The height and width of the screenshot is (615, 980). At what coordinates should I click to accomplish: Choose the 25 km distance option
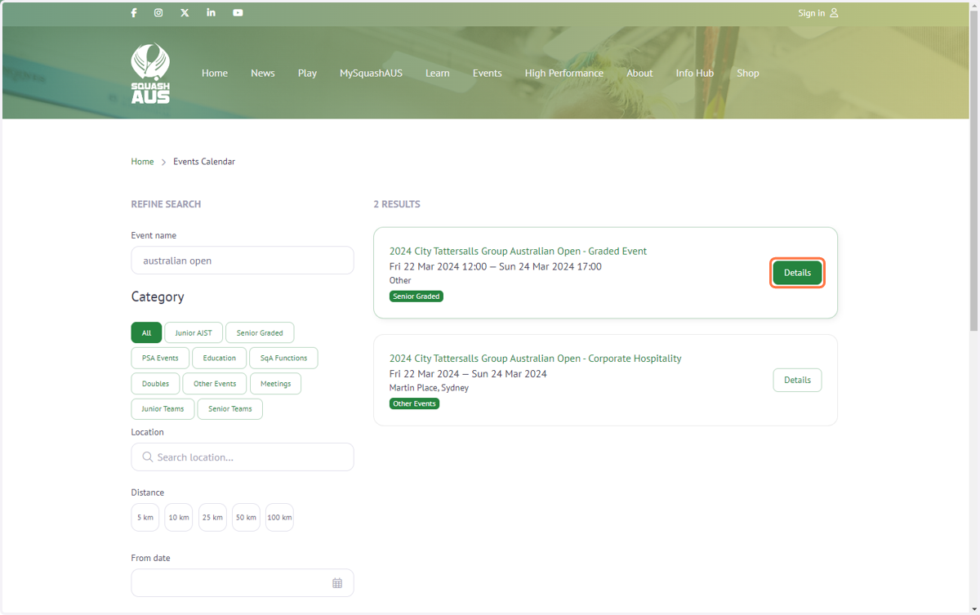point(212,517)
